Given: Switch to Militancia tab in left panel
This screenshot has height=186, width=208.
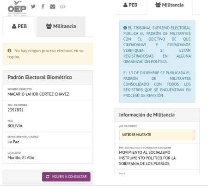Looking at the screenshot, I should pyautogui.click(x=61, y=26).
